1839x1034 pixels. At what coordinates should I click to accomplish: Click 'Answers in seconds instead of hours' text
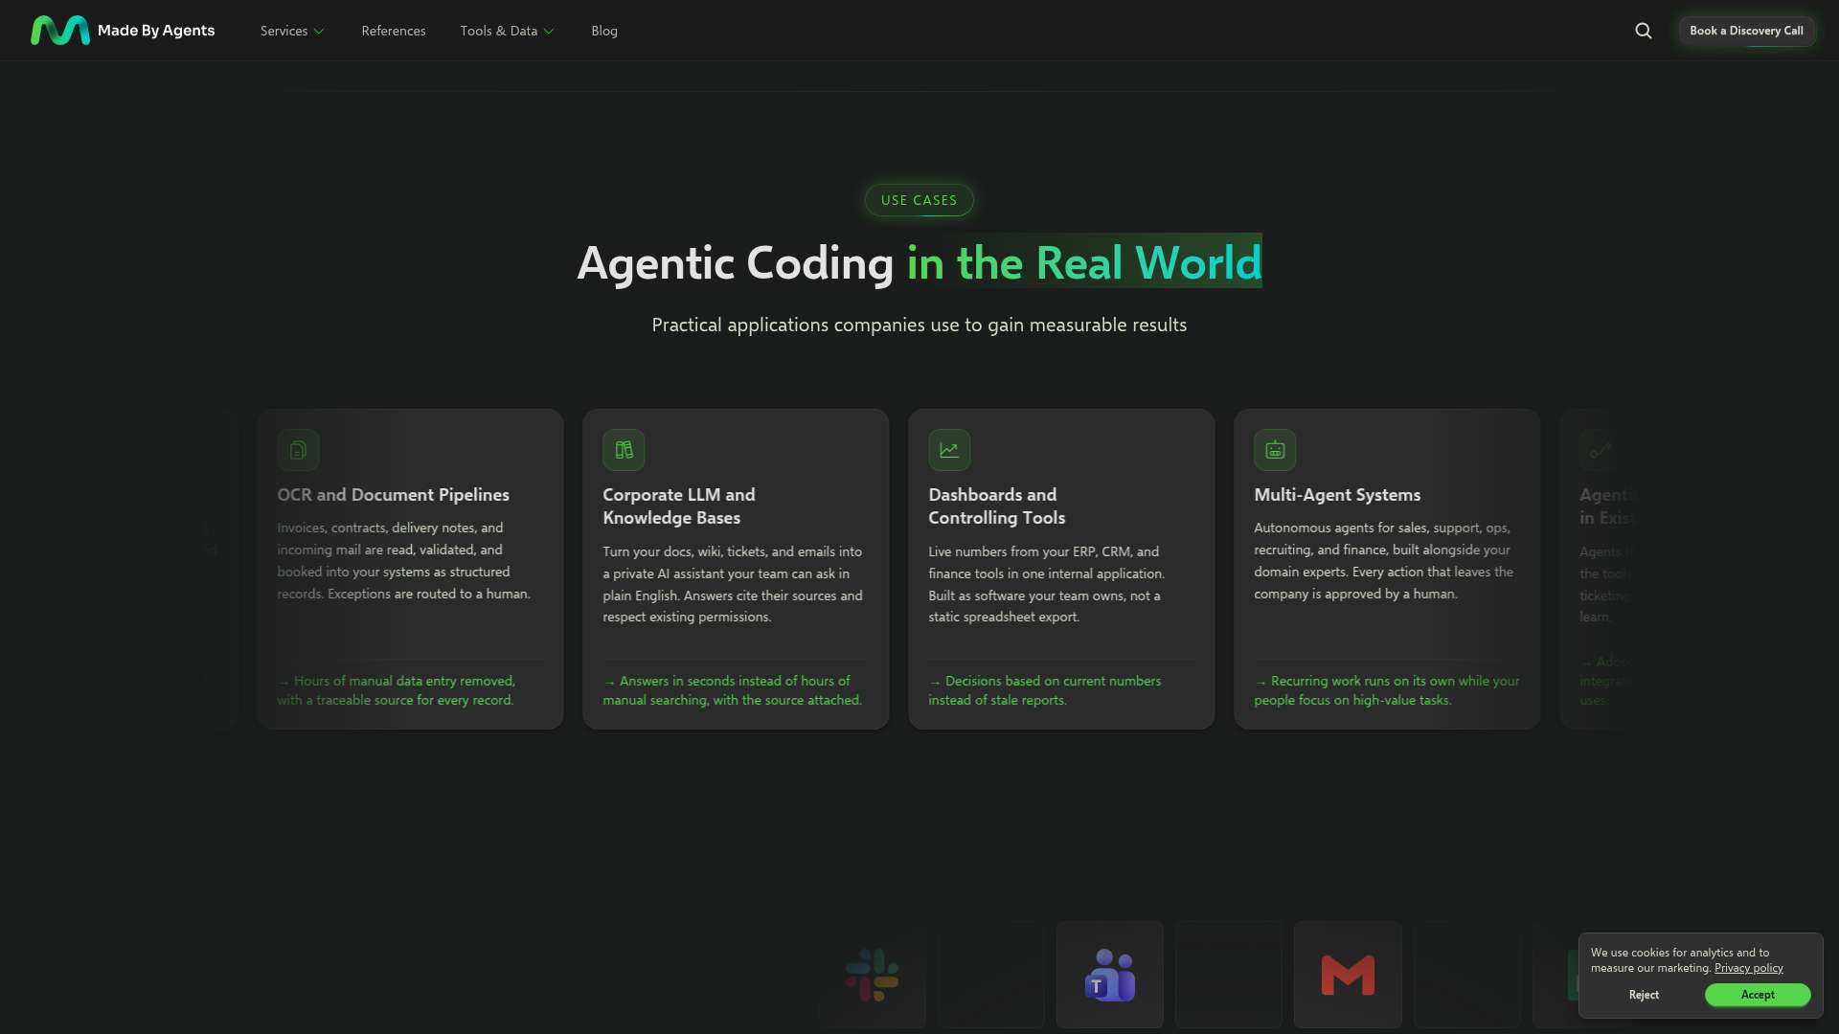[732, 690]
